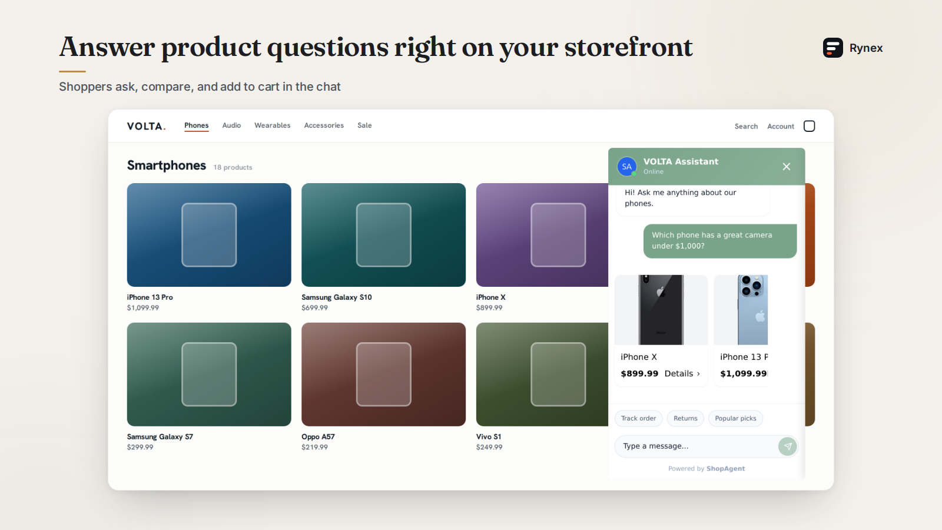Click the $299.99 price
This screenshot has width=942, height=530.
coord(140,448)
